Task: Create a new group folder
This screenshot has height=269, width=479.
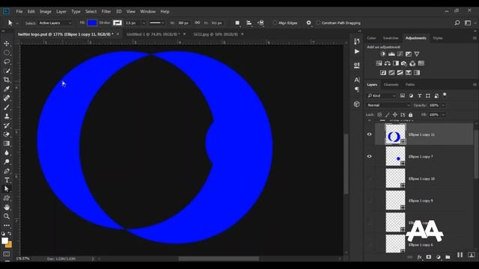Action: click(x=448, y=257)
